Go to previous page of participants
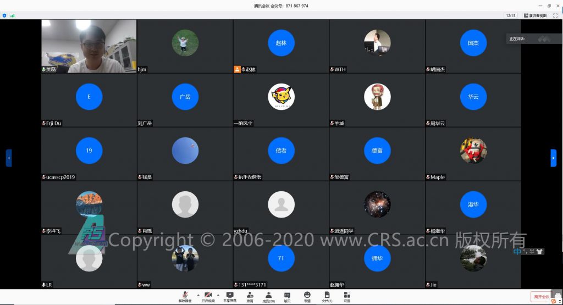The height and width of the screenshot is (305, 563). [x=8, y=158]
